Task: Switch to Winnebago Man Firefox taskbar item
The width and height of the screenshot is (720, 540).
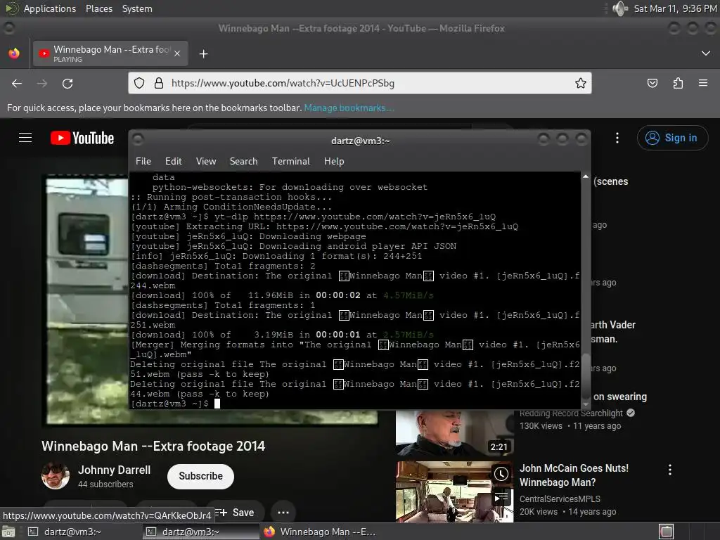Action: pyautogui.click(x=319, y=532)
